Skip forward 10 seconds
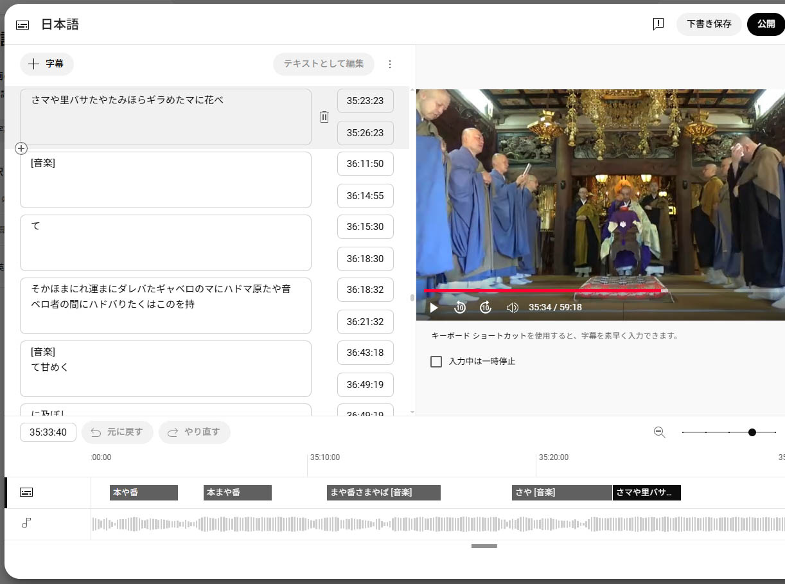This screenshot has width=785, height=584. 486,308
